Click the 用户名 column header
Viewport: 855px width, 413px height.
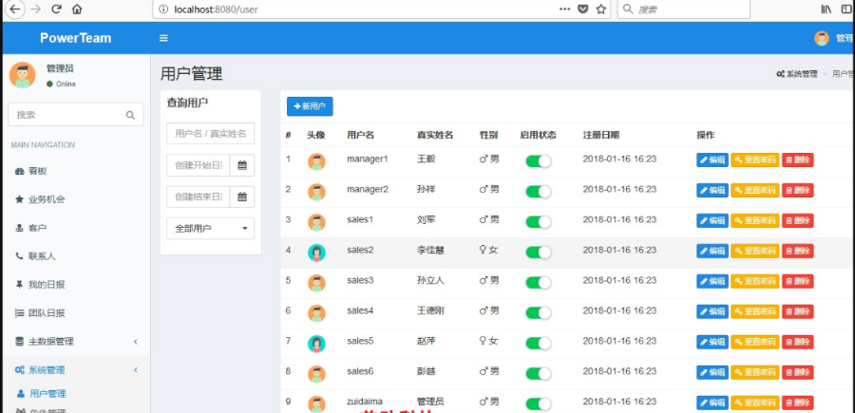click(360, 135)
